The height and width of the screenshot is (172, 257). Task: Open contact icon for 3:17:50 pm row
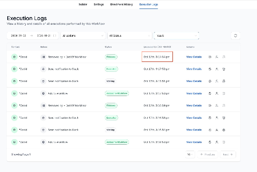point(217,93)
